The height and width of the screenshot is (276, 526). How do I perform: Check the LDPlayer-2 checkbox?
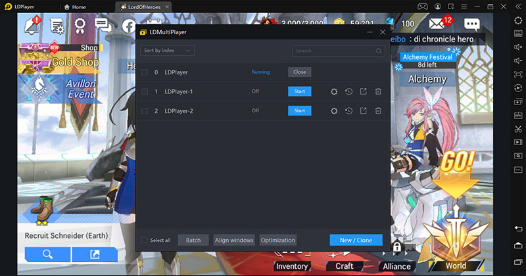click(145, 111)
